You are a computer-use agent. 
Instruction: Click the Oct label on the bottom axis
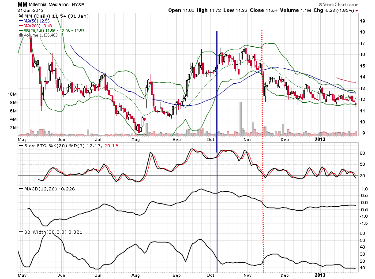point(210,275)
